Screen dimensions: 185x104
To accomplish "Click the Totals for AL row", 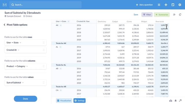I will (110, 65).
